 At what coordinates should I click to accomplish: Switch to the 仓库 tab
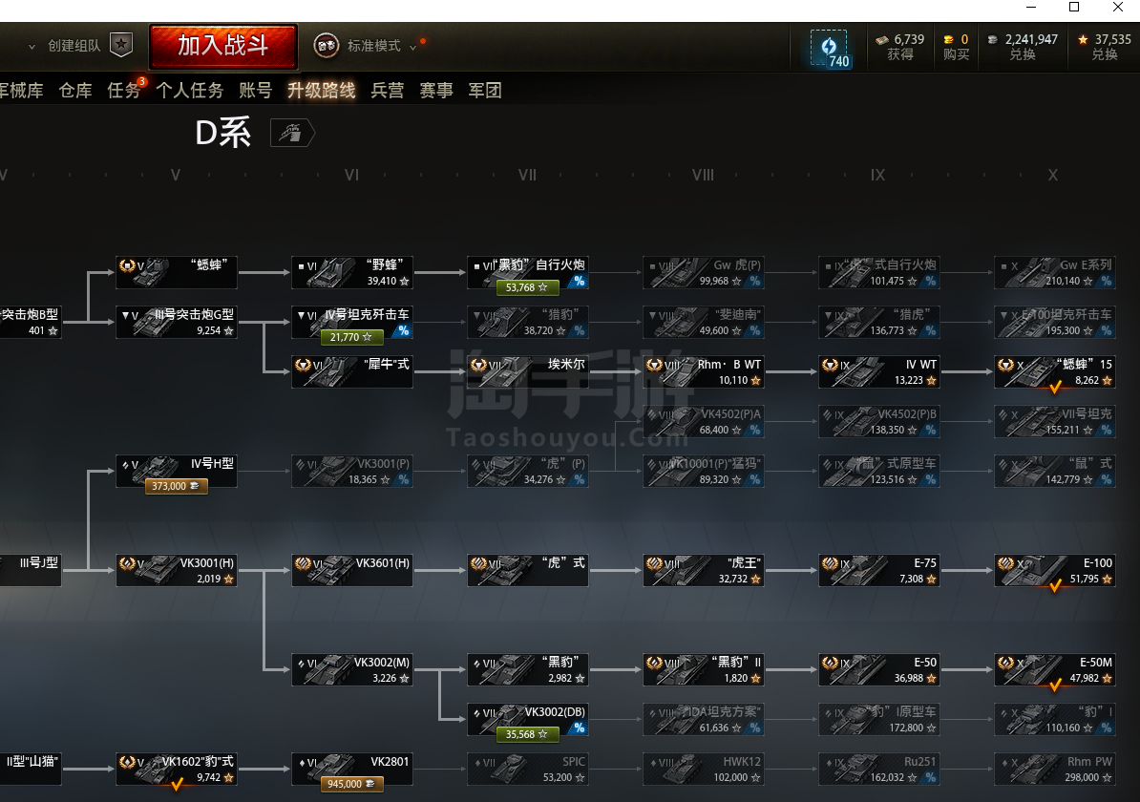[75, 90]
